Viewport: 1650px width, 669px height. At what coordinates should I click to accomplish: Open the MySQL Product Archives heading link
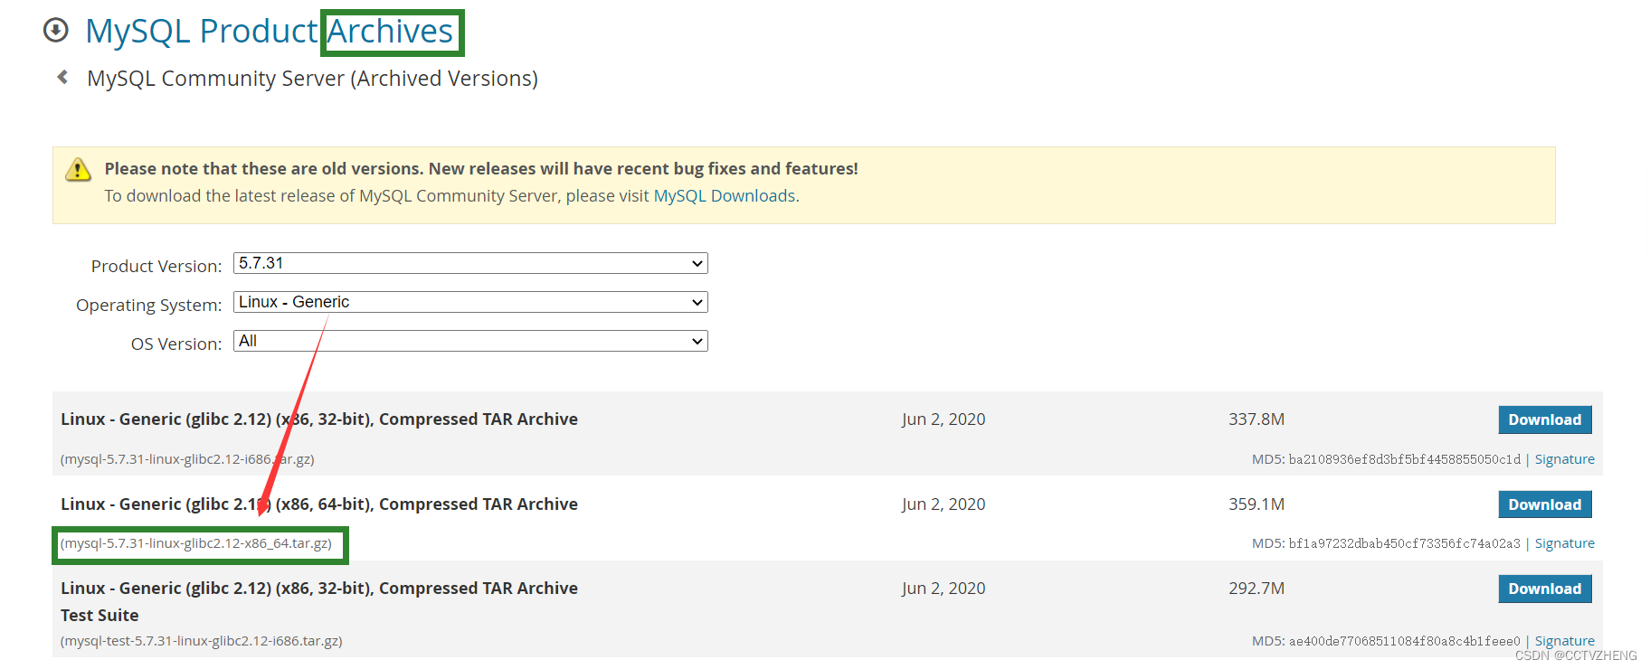point(269,31)
